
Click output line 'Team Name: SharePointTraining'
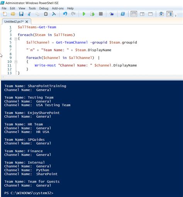(35, 86)
